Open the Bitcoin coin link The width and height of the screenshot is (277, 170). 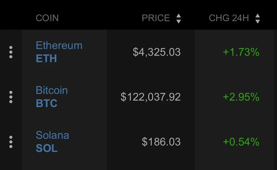pos(52,90)
